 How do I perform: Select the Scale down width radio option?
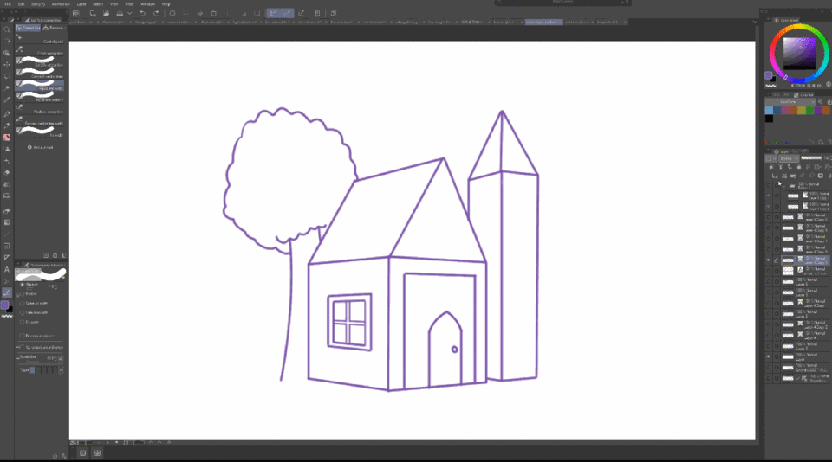[23, 312]
